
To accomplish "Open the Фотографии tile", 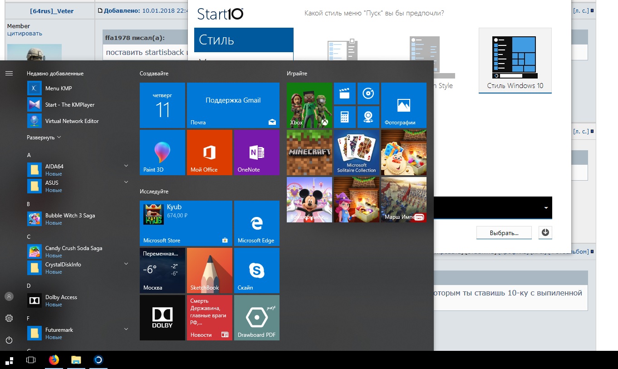I will point(404,105).
